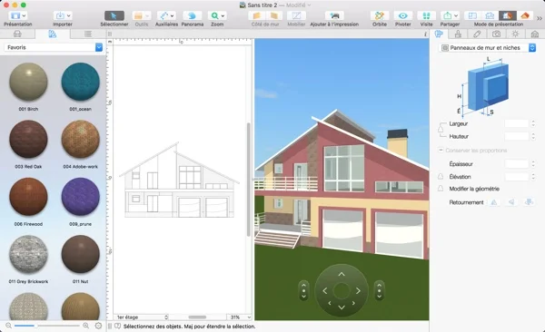Click navigation pad left arrow
The width and height of the screenshot is (545, 332).
324,291
